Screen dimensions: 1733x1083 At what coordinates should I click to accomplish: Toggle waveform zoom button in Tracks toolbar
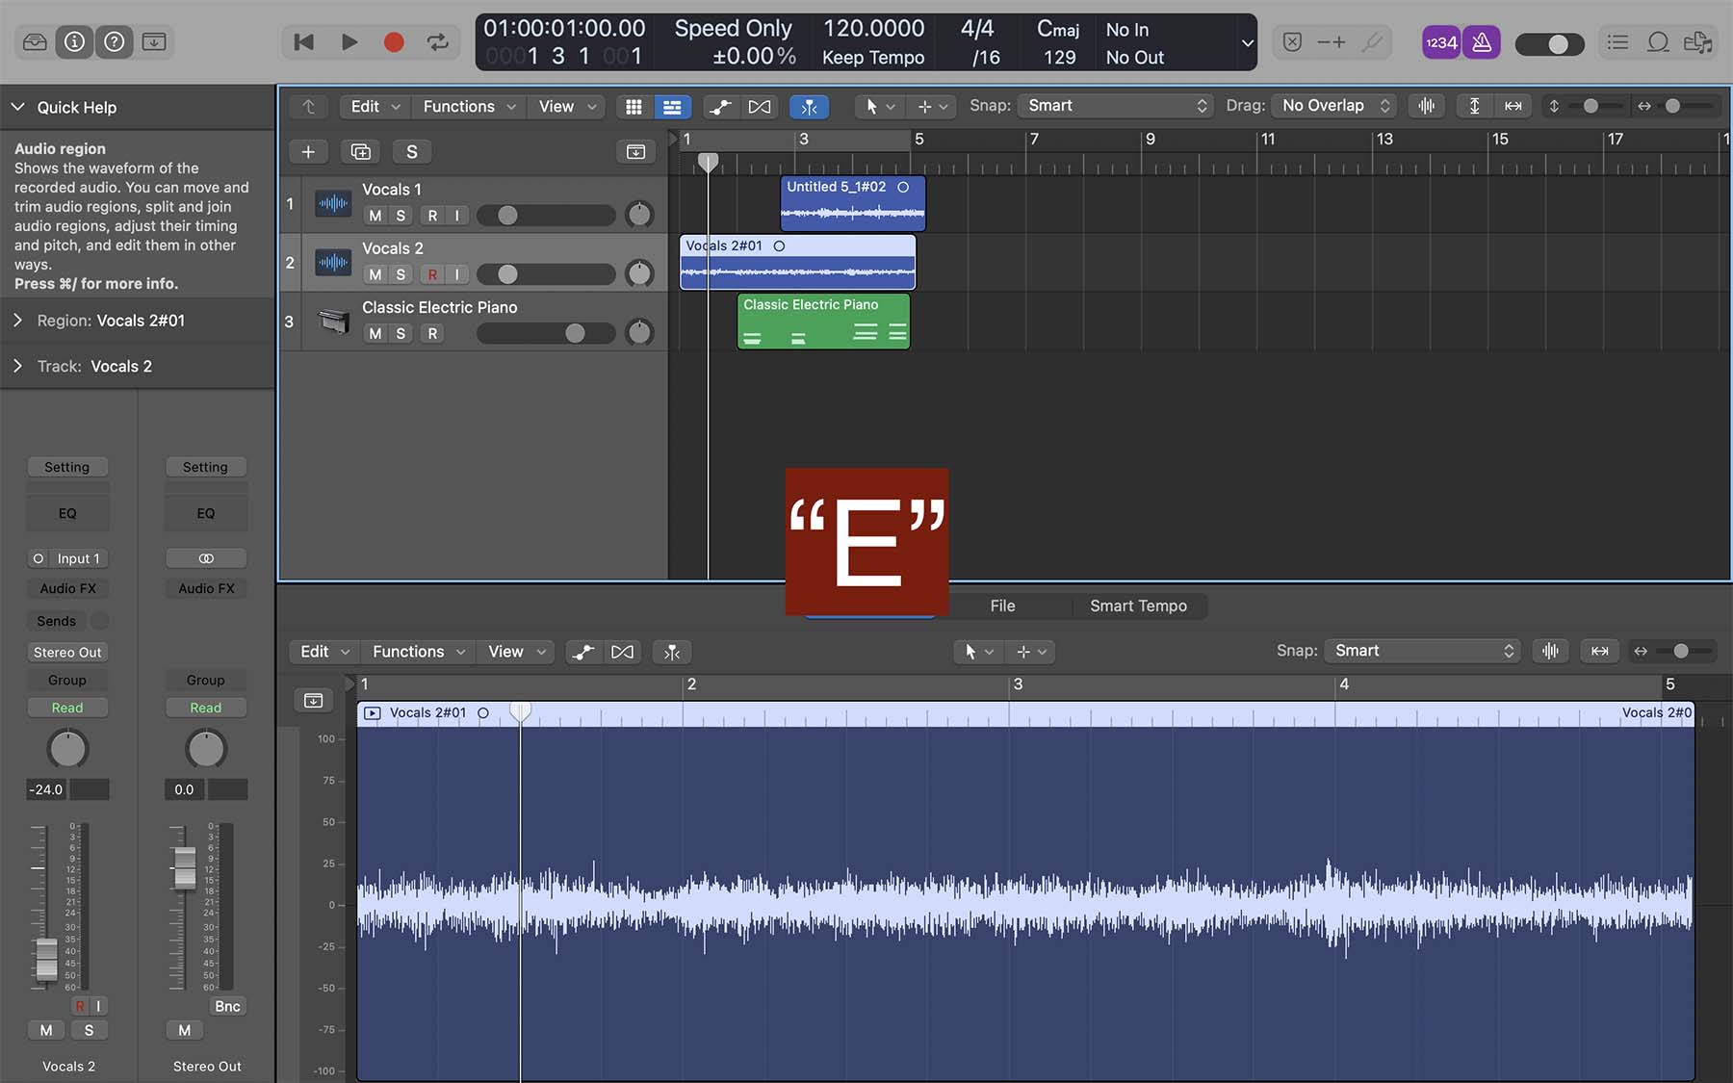1427,106
